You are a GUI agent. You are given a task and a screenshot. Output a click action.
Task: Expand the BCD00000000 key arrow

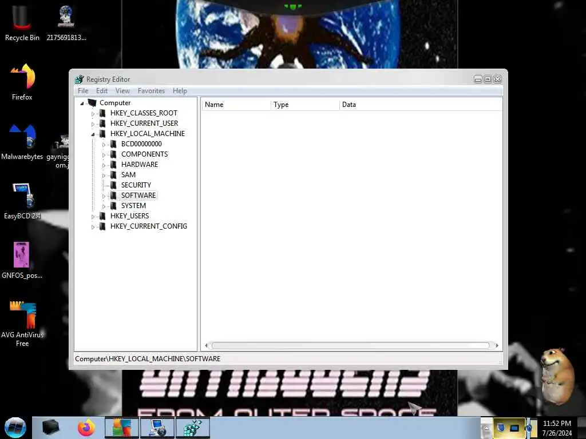click(104, 145)
